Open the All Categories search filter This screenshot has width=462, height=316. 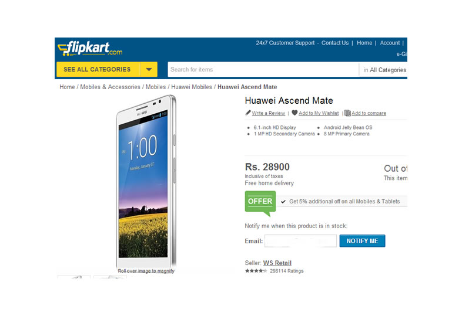[384, 70]
